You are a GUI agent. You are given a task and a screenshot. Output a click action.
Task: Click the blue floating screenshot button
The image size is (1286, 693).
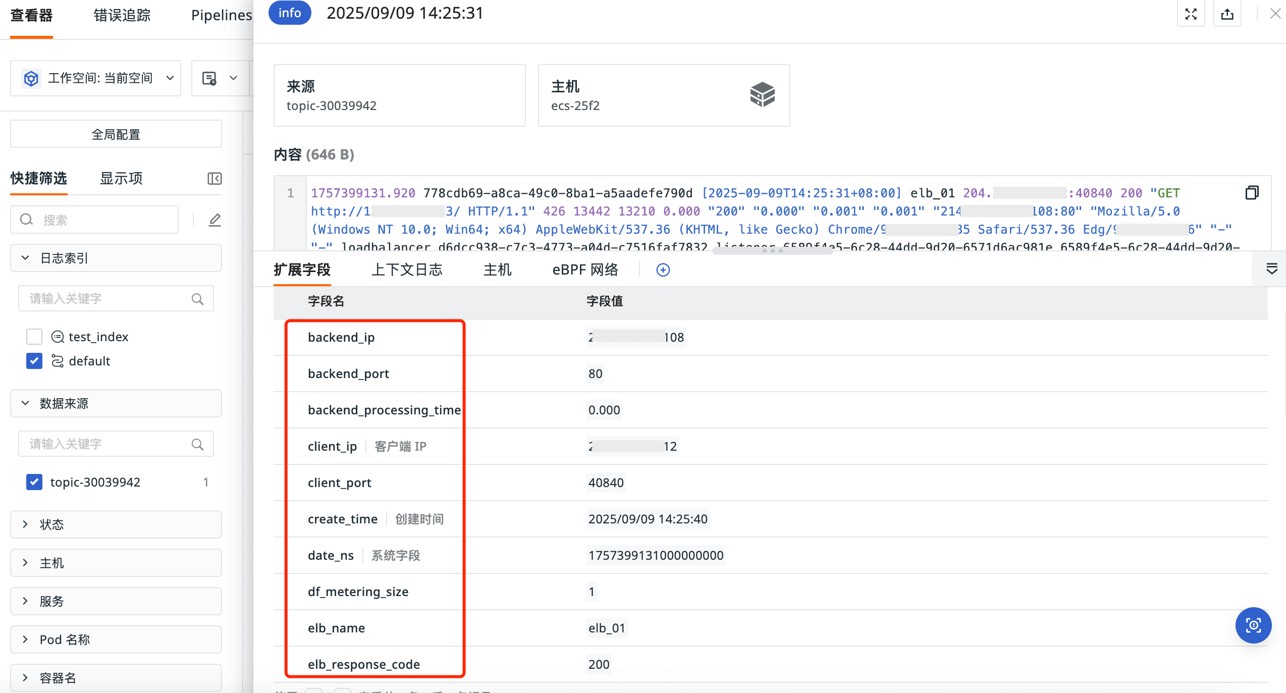(1253, 625)
